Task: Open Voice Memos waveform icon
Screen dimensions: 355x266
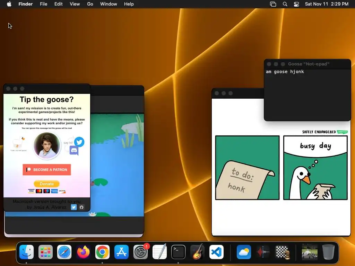Action: click(x=263, y=252)
